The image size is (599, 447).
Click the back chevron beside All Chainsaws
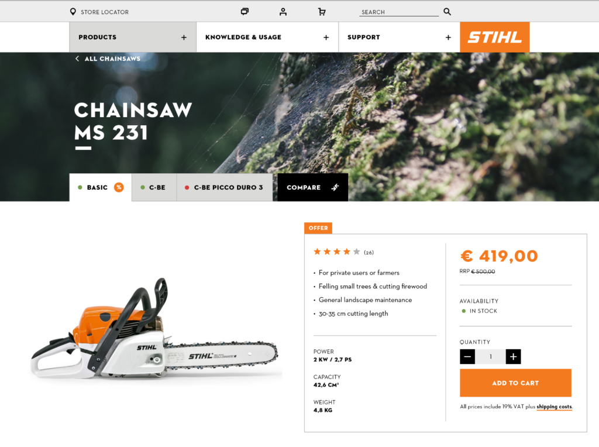point(77,59)
